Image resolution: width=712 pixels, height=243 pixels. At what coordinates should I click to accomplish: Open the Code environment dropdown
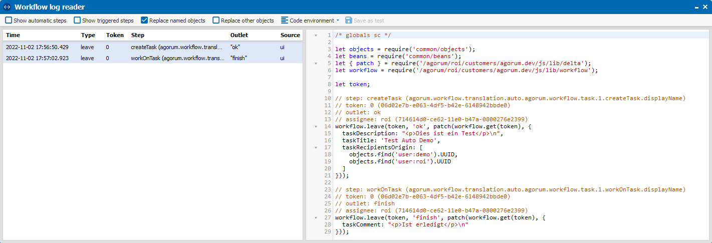pyautogui.click(x=310, y=21)
